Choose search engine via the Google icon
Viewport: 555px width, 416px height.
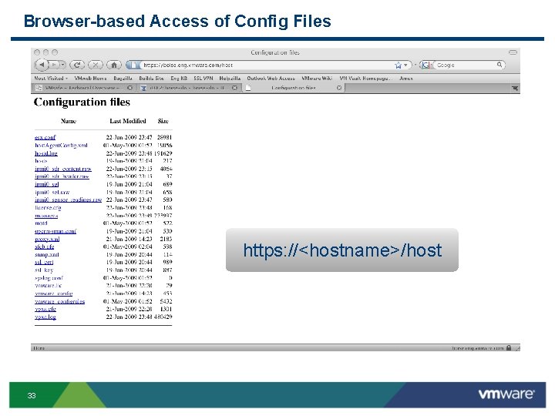tap(425, 65)
